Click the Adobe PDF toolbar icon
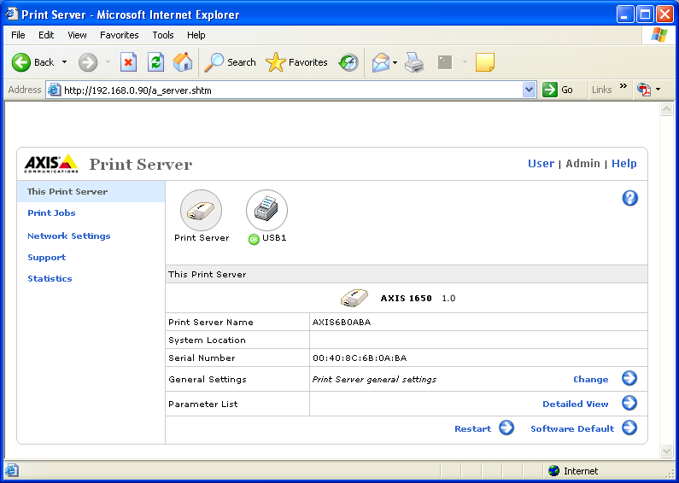This screenshot has width=679, height=483. pos(644,90)
